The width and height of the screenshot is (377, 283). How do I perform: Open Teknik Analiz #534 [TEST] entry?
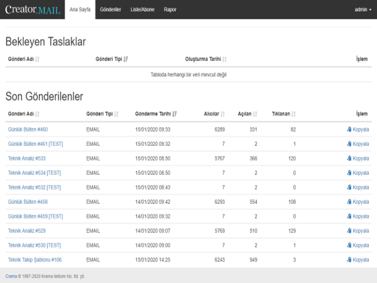(x=35, y=173)
